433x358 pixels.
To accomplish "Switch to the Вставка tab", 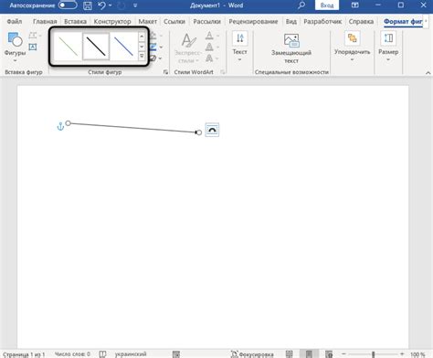I will [75, 22].
